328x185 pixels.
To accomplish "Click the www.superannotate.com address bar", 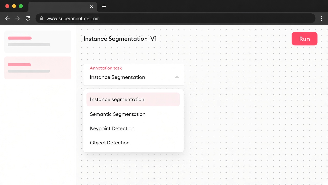I will [x=176, y=18].
